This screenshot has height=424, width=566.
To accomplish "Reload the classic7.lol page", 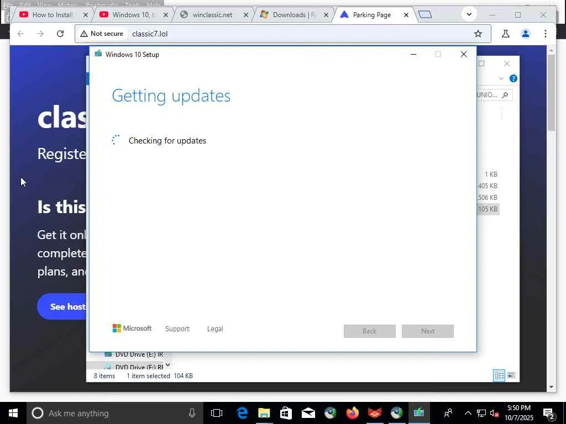I will [60, 34].
